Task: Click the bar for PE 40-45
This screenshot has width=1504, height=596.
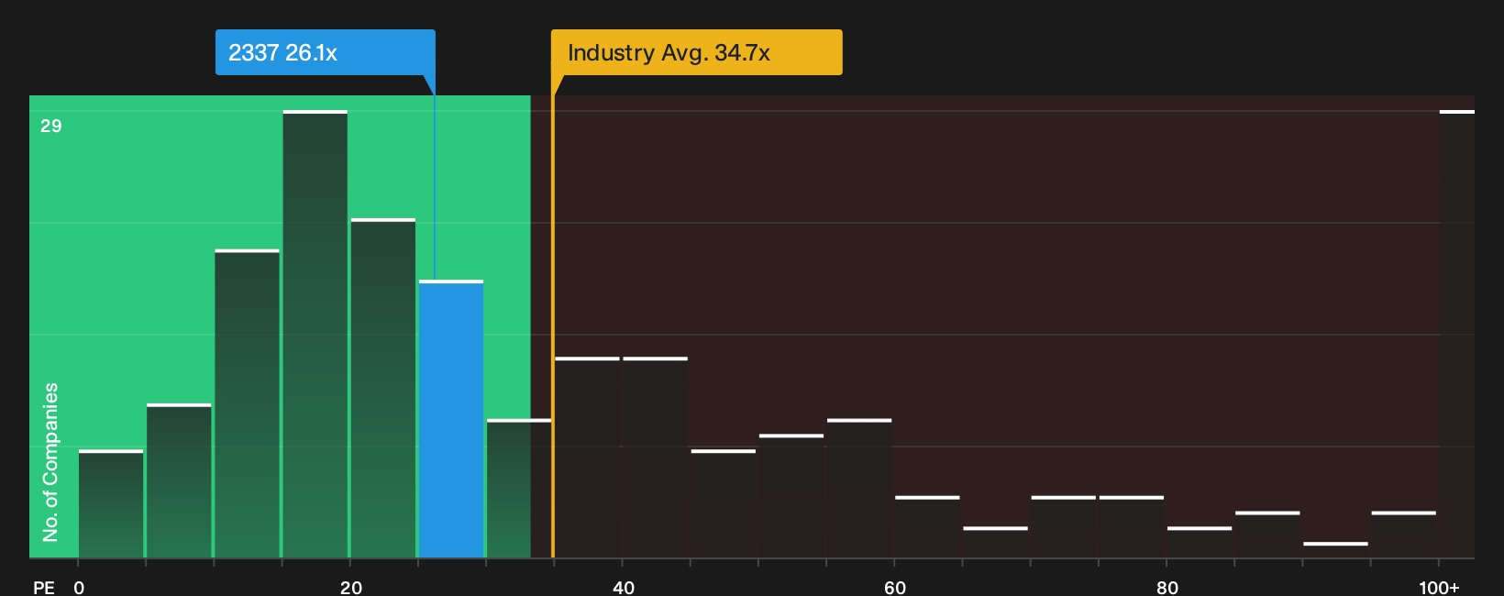Action: [x=656, y=458]
